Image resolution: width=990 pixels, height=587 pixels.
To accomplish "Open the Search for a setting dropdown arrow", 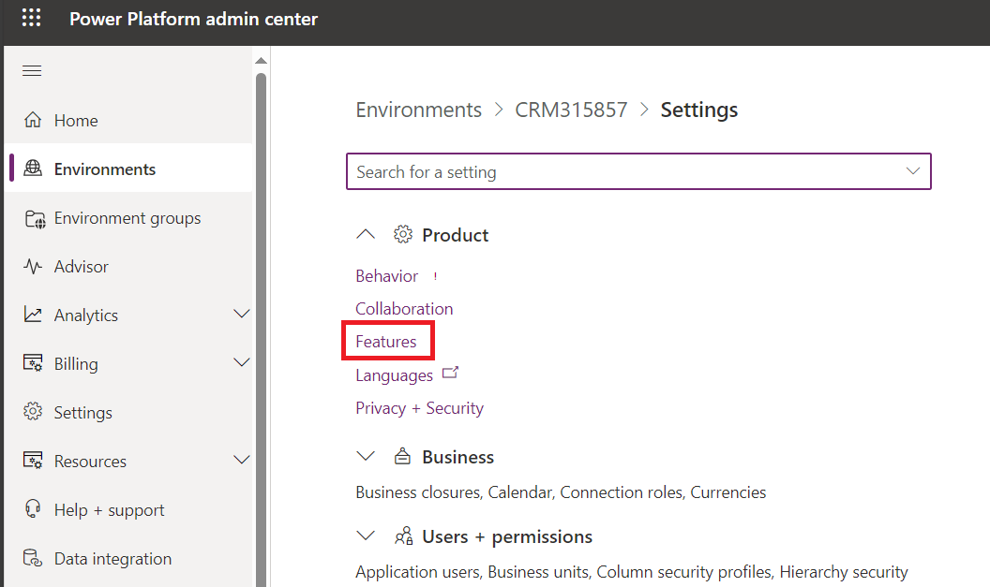I will [913, 171].
